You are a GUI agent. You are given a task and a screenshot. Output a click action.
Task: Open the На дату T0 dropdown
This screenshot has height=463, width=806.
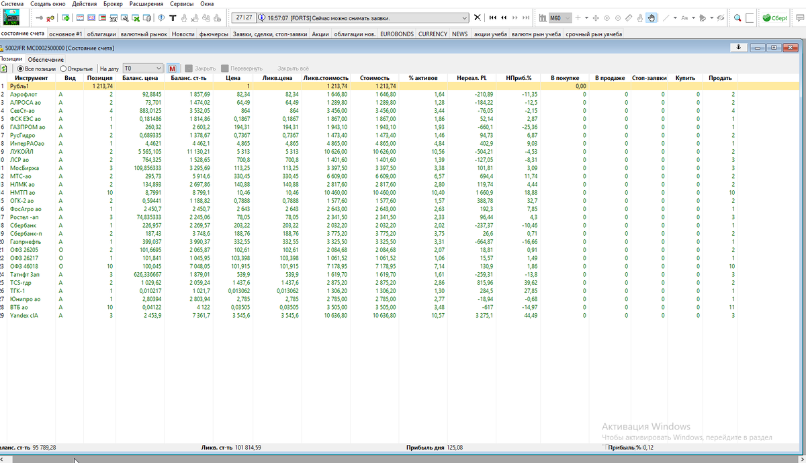(143, 69)
